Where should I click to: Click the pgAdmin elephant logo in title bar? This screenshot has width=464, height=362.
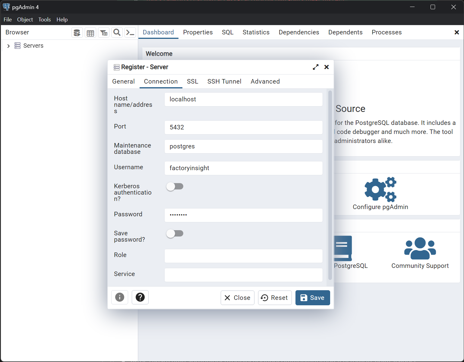(6, 7)
